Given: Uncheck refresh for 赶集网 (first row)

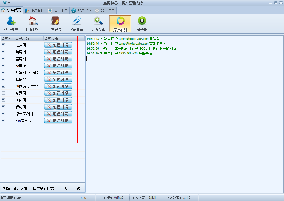Looking at the screenshot, I should pos(3,45).
